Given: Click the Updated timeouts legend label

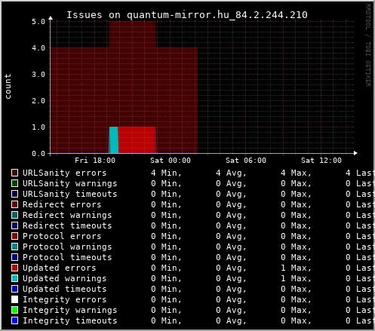Looking at the screenshot, I should [64, 289].
